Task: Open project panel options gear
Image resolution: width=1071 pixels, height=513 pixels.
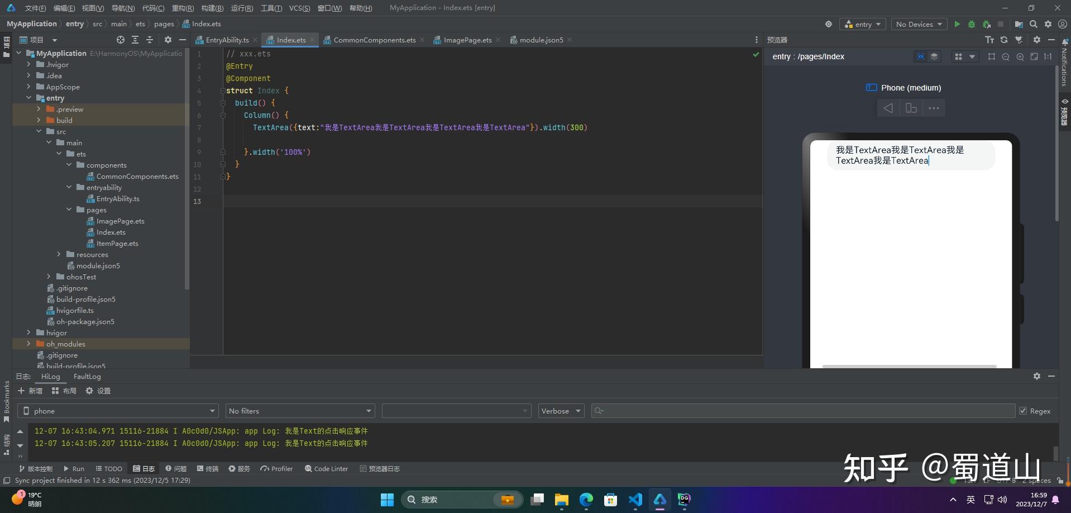Action: (x=168, y=40)
